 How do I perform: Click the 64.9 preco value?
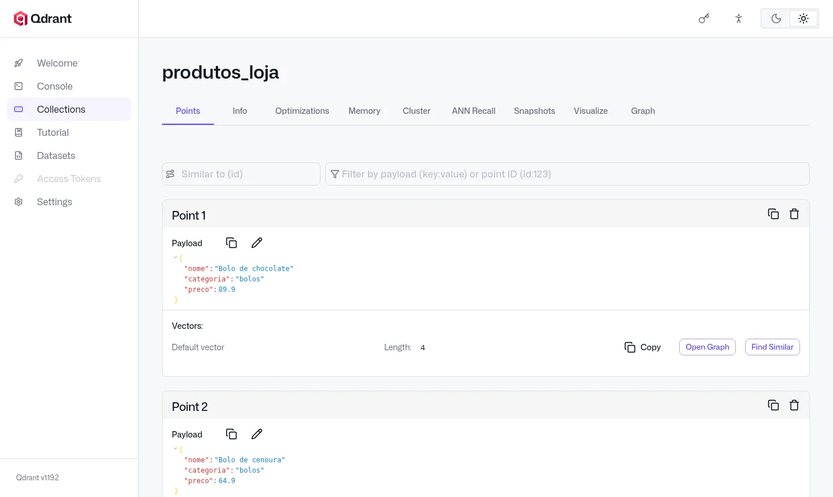(227, 481)
